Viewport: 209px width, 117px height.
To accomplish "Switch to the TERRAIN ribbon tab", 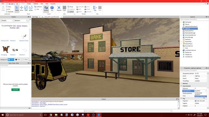I will point(36,4).
